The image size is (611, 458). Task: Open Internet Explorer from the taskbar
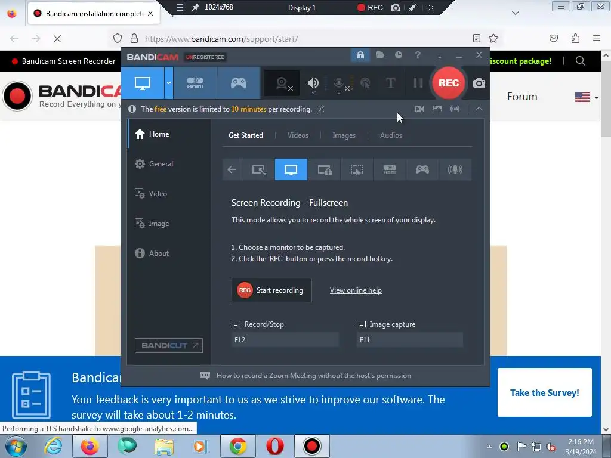click(53, 446)
